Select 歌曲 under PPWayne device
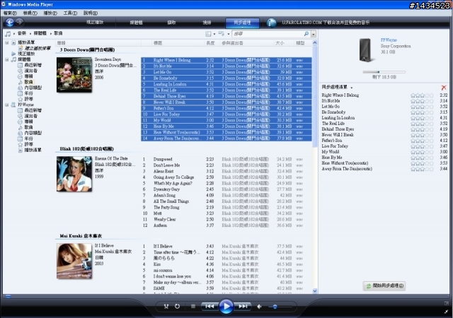 (28, 127)
